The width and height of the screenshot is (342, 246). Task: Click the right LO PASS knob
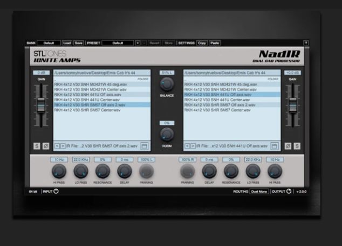coord(253,171)
